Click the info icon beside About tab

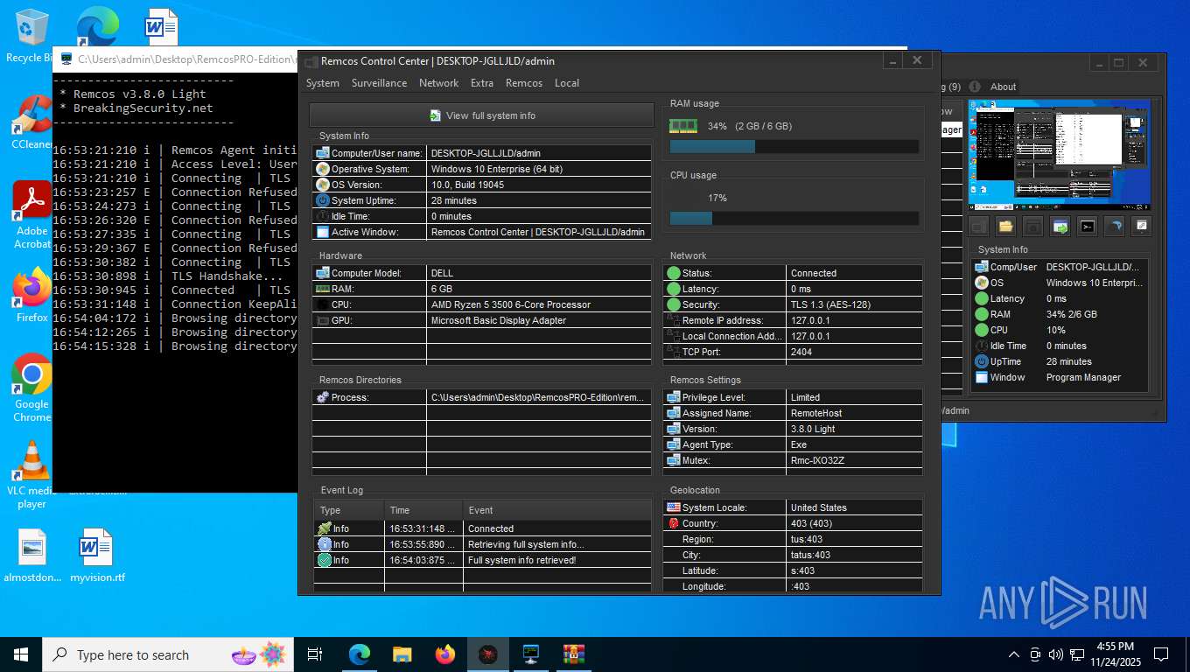point(975,87)
